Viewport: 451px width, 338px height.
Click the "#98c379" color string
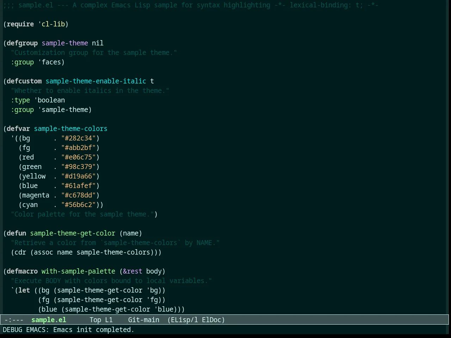[x=79, y=167]
